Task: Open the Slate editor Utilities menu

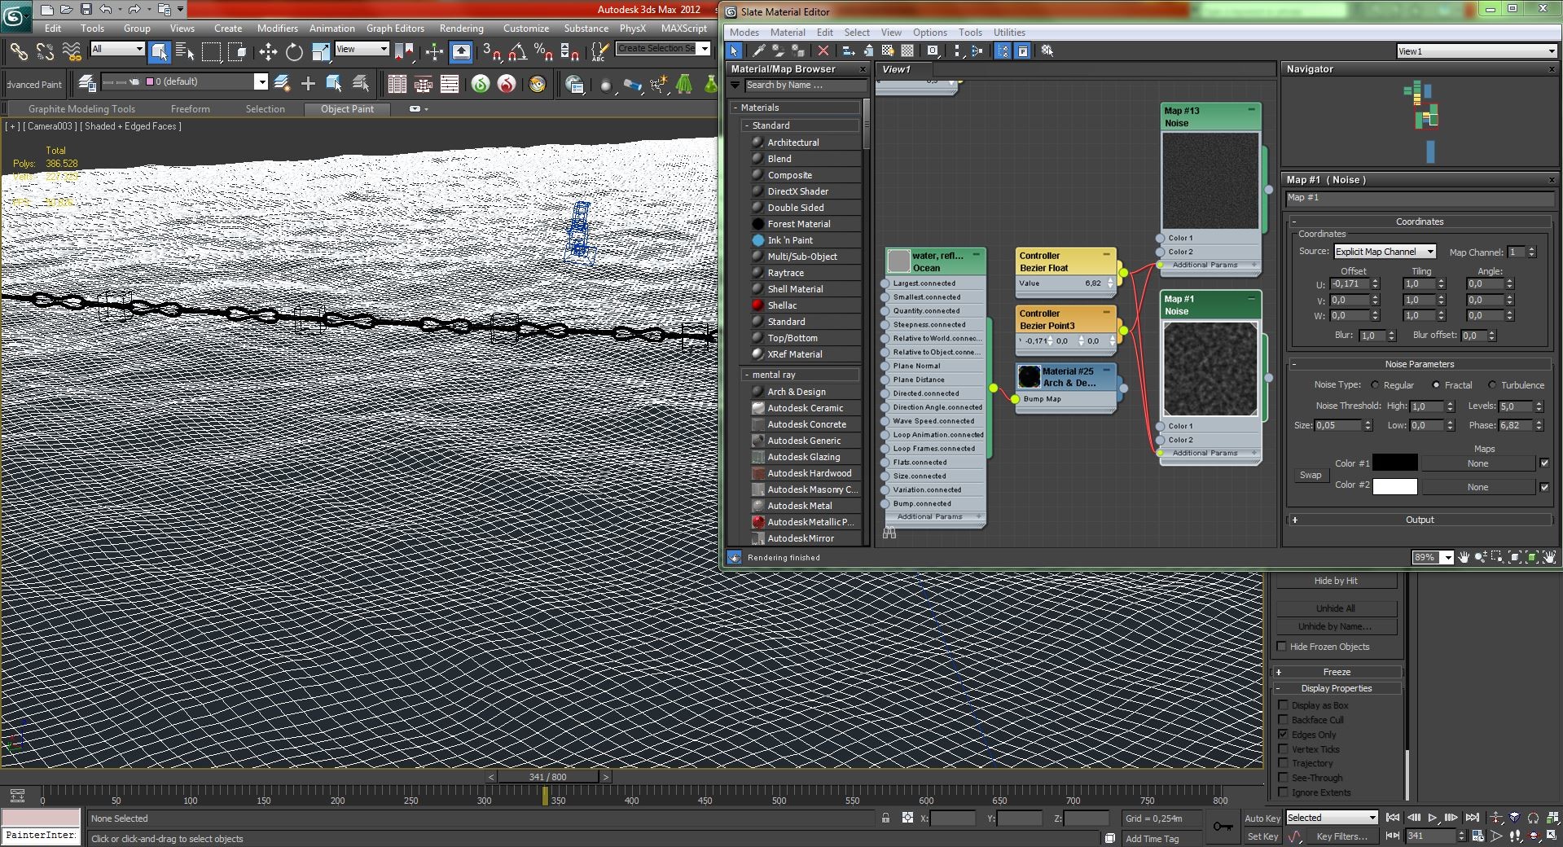Action: (1009, 33)
